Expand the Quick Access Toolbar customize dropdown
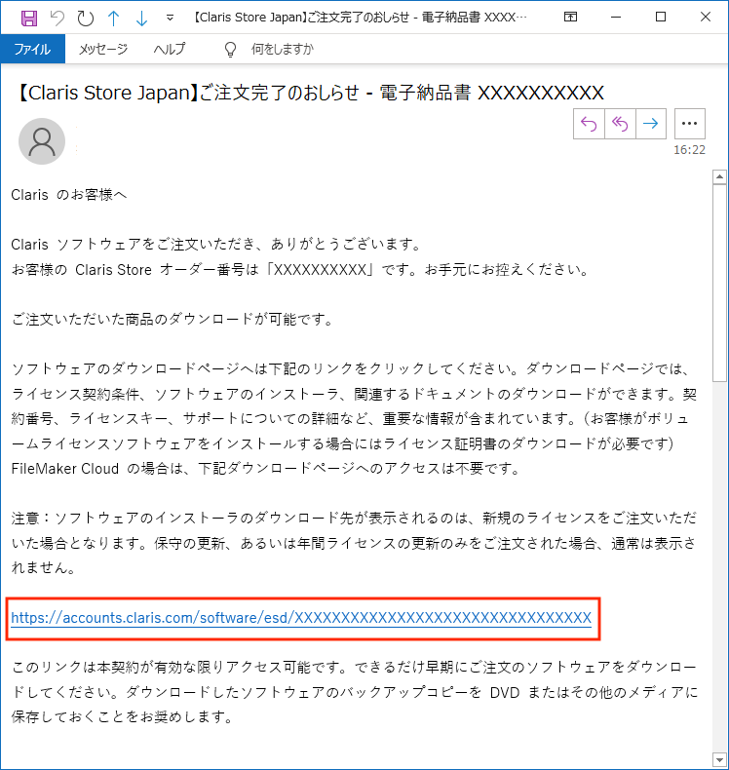Screen dimensions: 729x770 170,19
